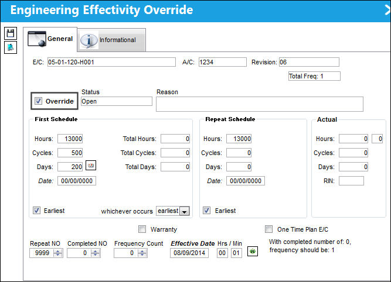Image resolution: width=391 pixels, height=282 pixels.
Task: Click First Schedule Days field 200
Action: [70, 167]
